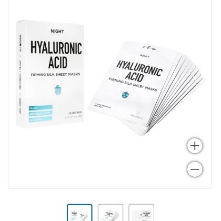Select the first highlighted product thumbnail
Viewport: 221px width, 221px height.
(x=79, y=213)
